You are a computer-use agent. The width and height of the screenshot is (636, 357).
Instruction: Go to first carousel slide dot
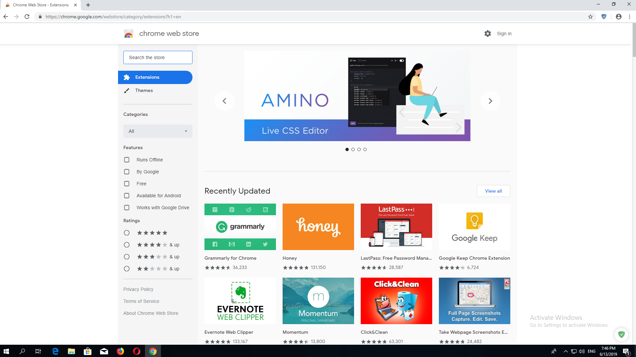347,149
